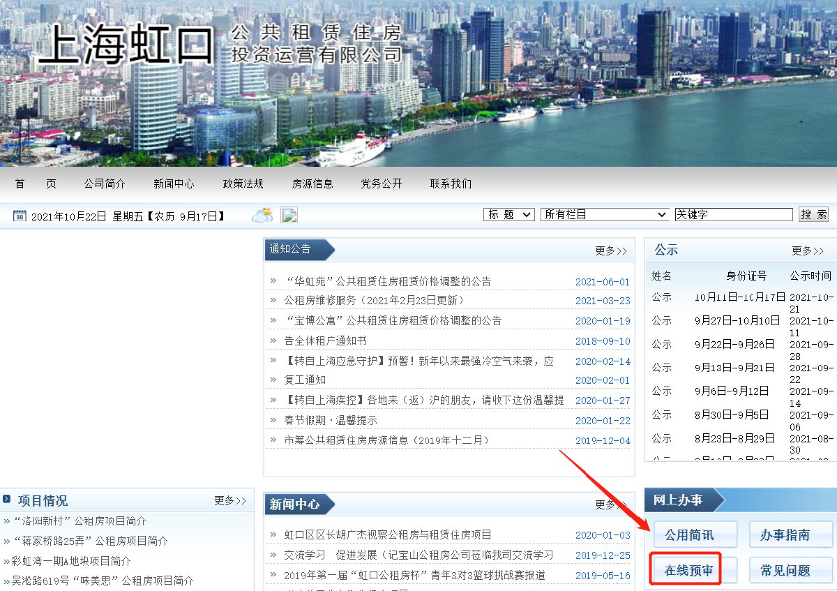The height and width of the screenshot is (591, 837).
Task: Open 联系我们 navigation item
Action: [451, 184]
